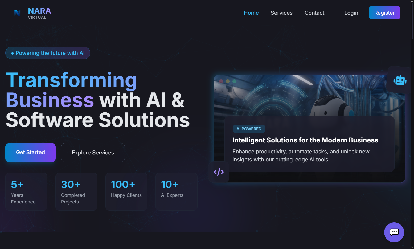Open the Services menu
Screen dimensions: 414x249
(x=281, y=13)
